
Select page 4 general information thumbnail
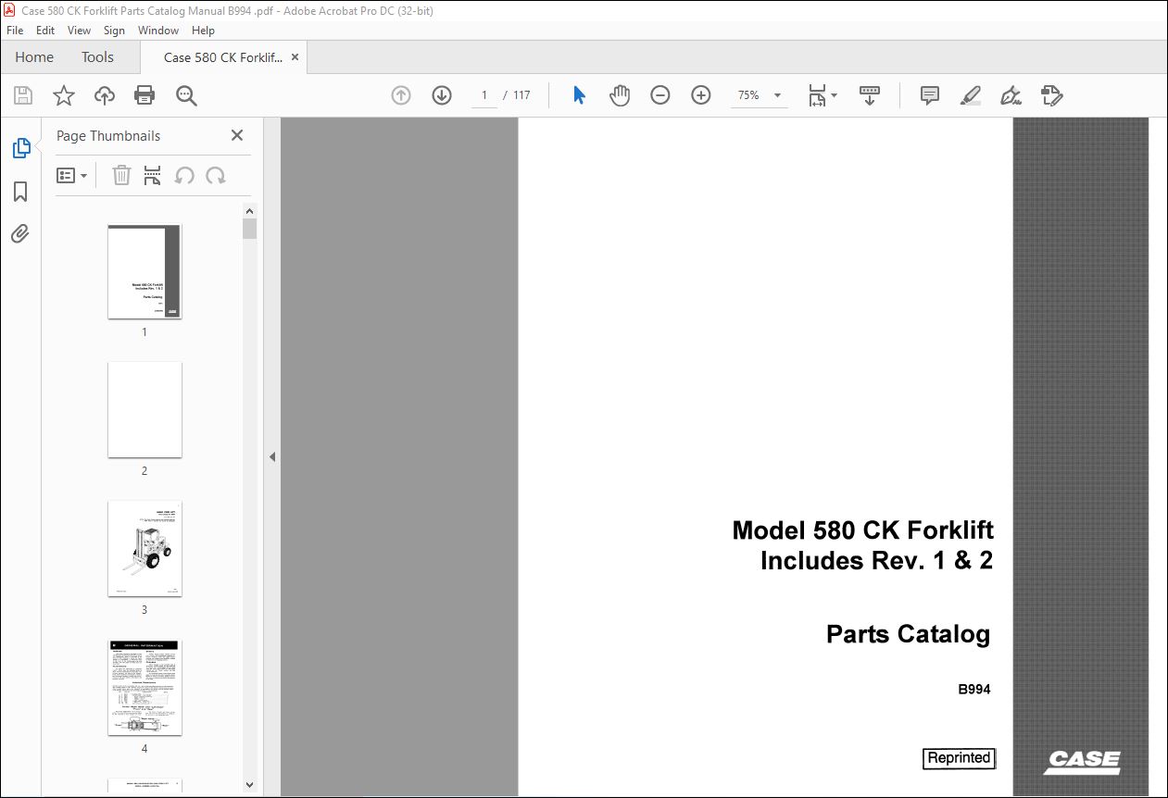click(x=144, y=688)
